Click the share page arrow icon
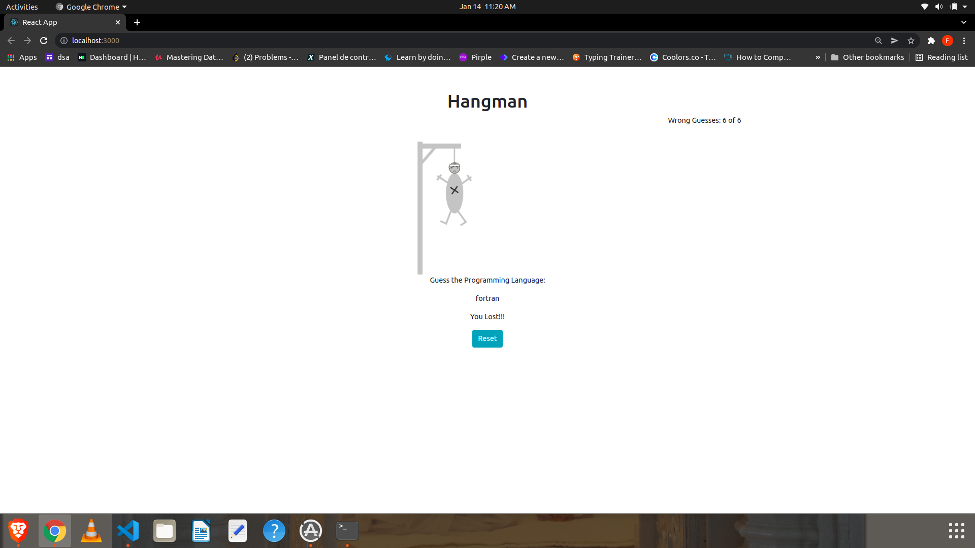This screenshot has height=548, width=975. point(894,41)
